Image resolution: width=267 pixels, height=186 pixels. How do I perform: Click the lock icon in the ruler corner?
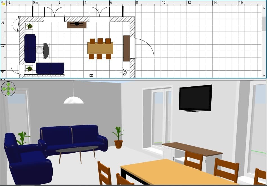pyautogui.click(x=3, y=3)
